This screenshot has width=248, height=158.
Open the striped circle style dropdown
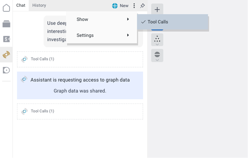click(157, 55)
